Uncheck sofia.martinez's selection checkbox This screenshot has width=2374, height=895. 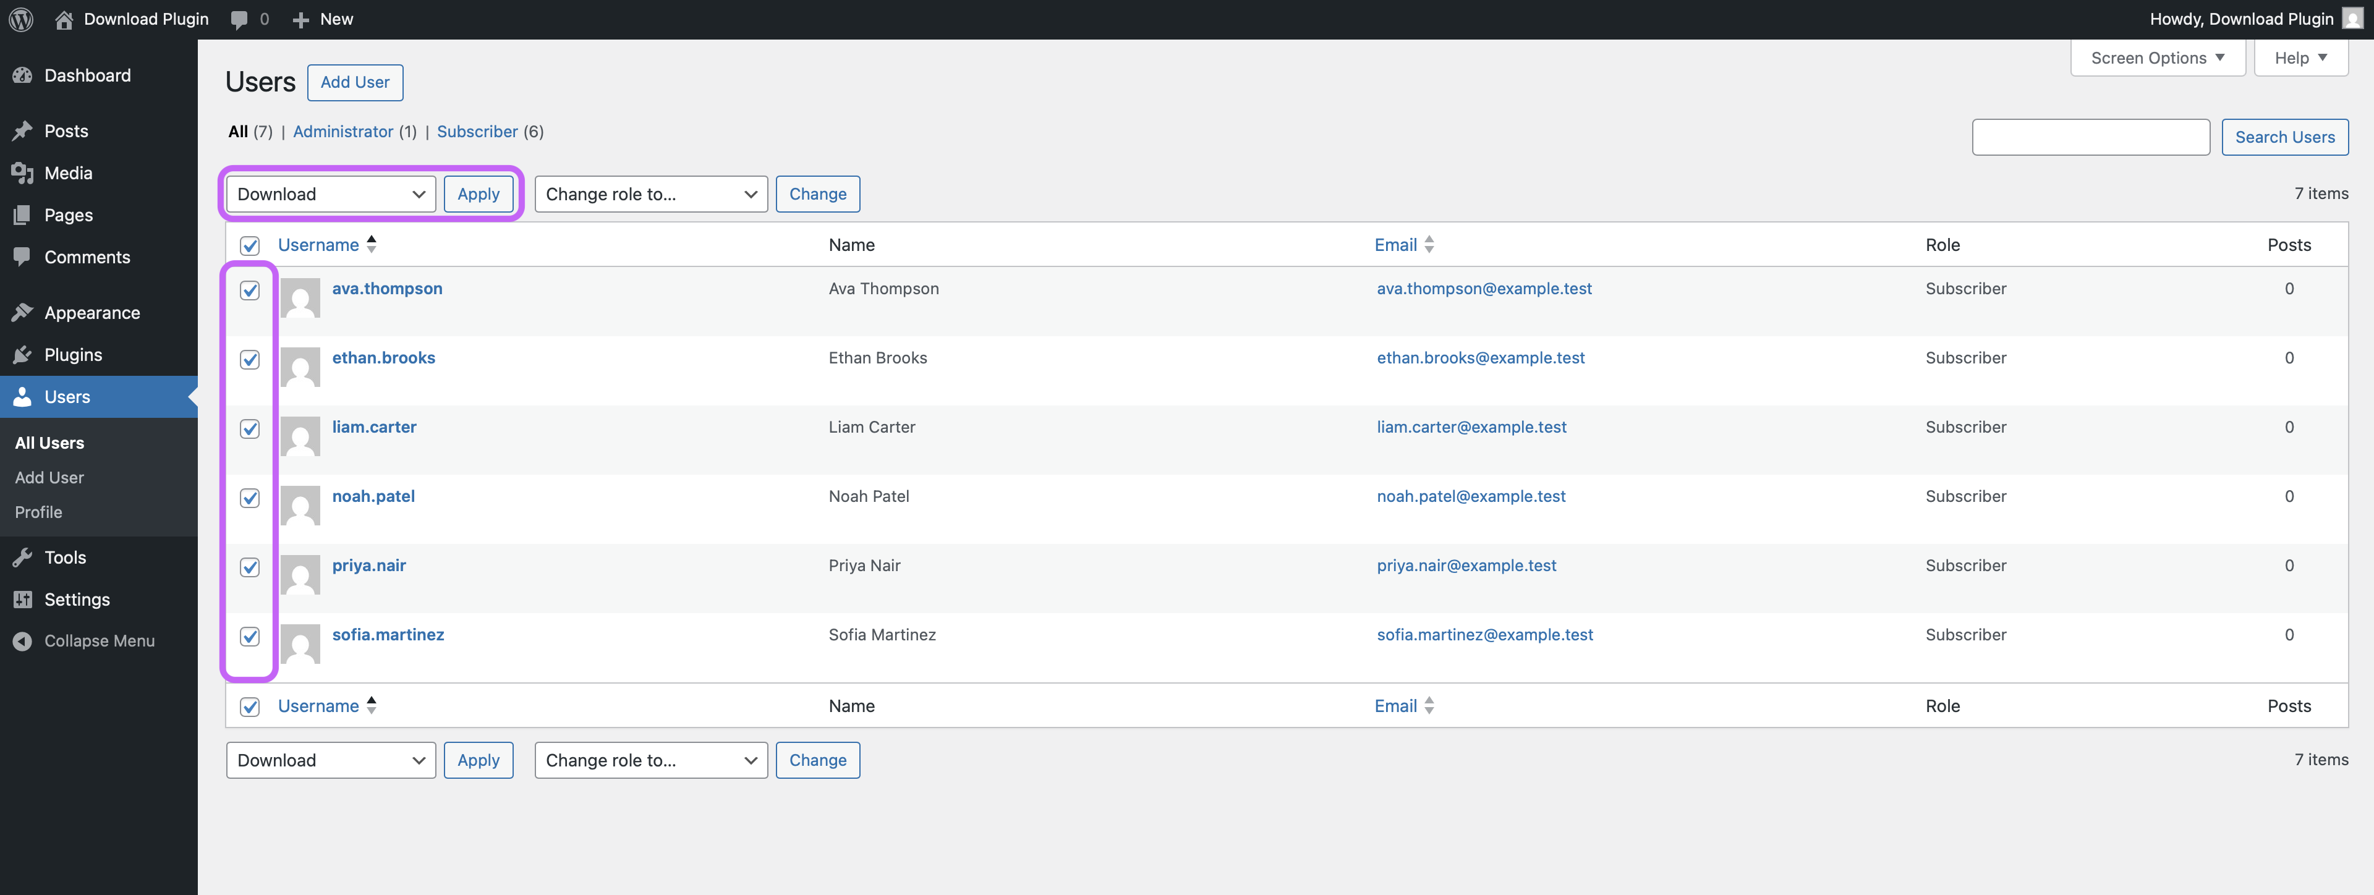(249, 636)
